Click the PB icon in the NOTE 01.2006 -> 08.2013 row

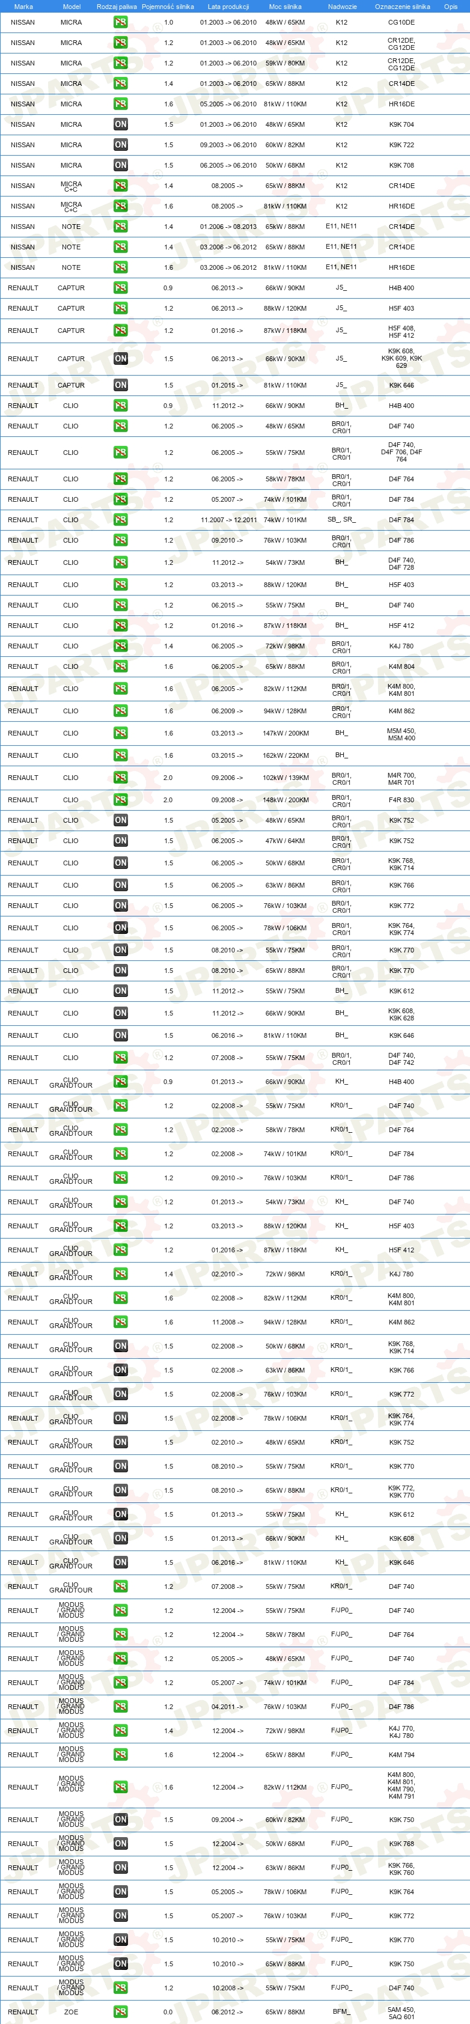[120, 227]
